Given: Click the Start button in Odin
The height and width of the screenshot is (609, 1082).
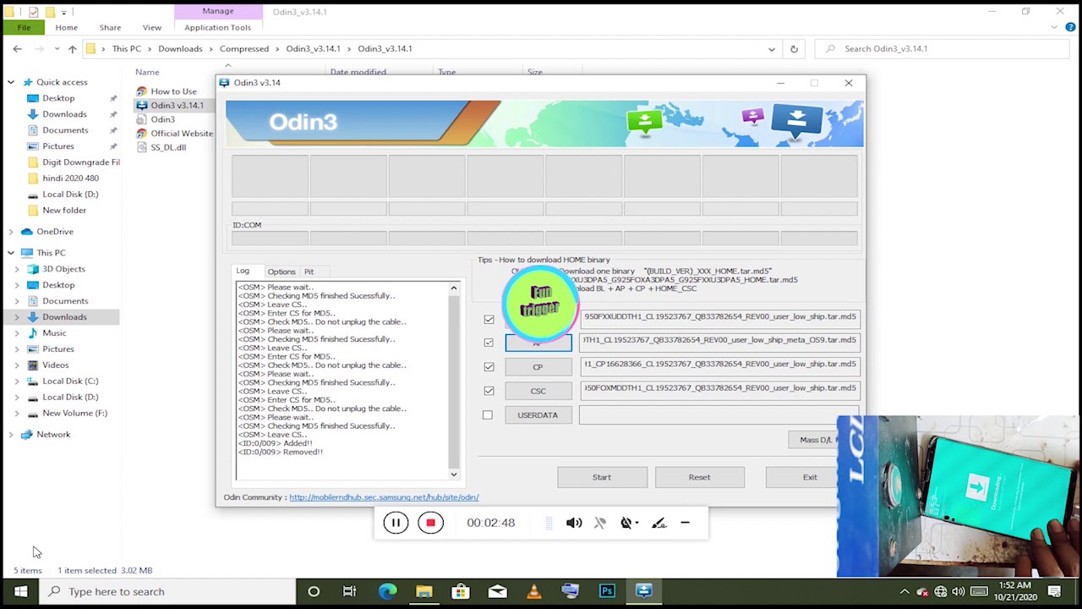Looking at the screenshot, I should [602, 477].
